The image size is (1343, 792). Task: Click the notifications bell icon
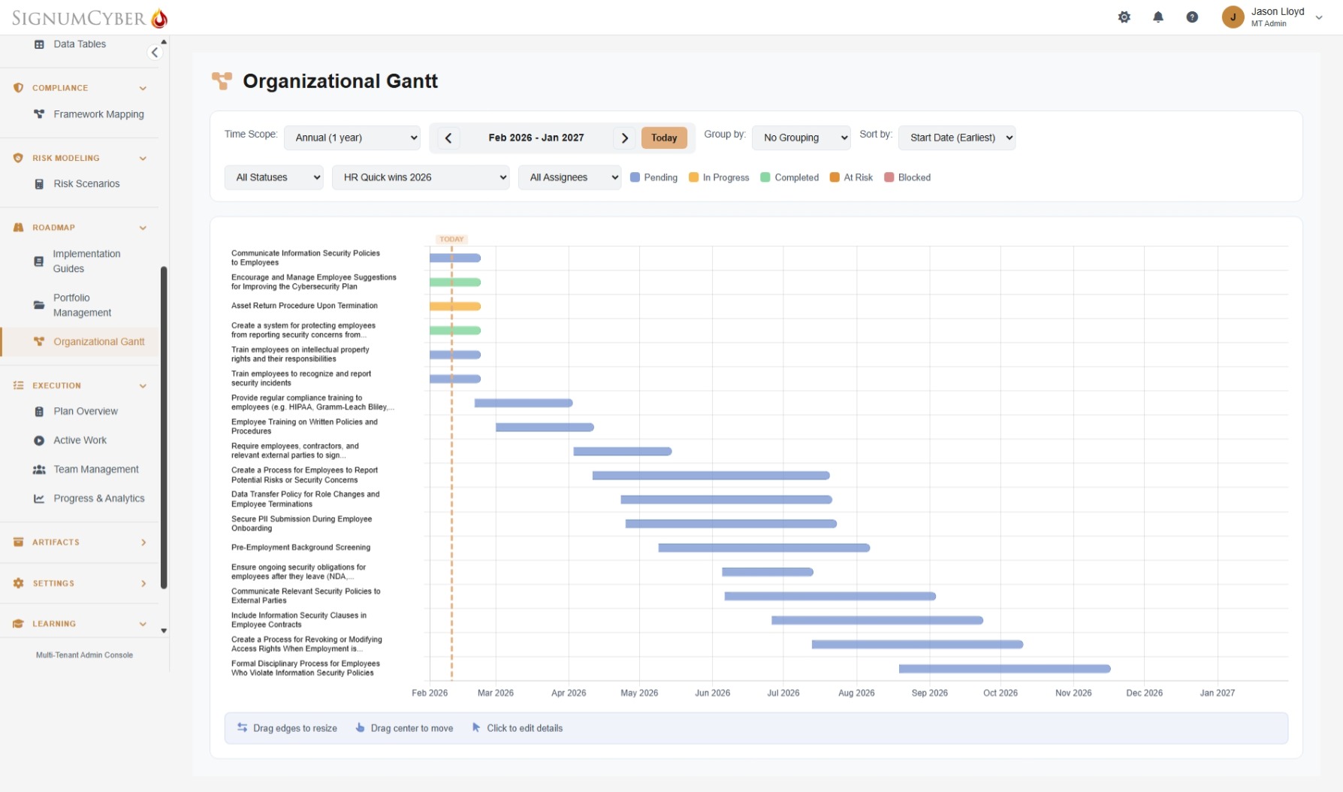coord(1158,17)
